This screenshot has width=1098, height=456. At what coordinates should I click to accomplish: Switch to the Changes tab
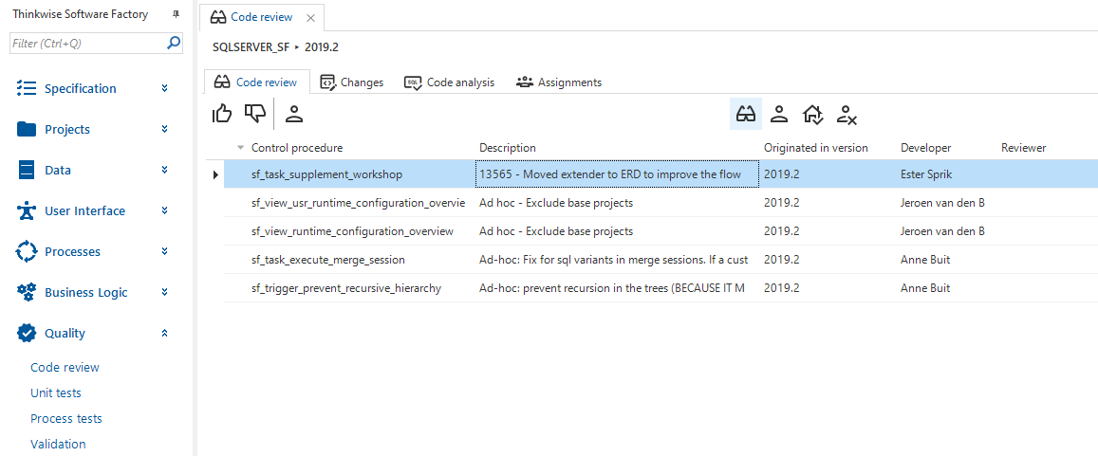click(x=352, y=82)
